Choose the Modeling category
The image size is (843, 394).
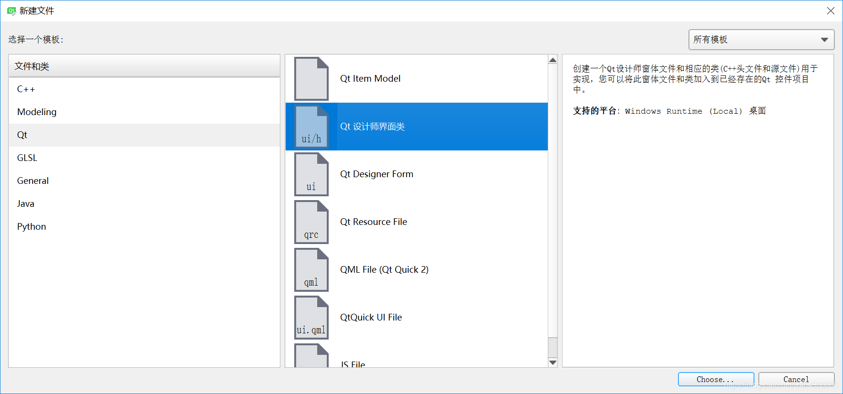click(x=144, y=112)
